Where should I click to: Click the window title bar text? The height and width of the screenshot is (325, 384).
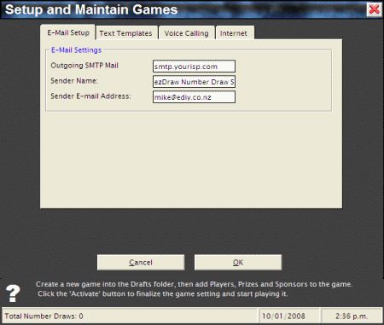pos(91,9)
